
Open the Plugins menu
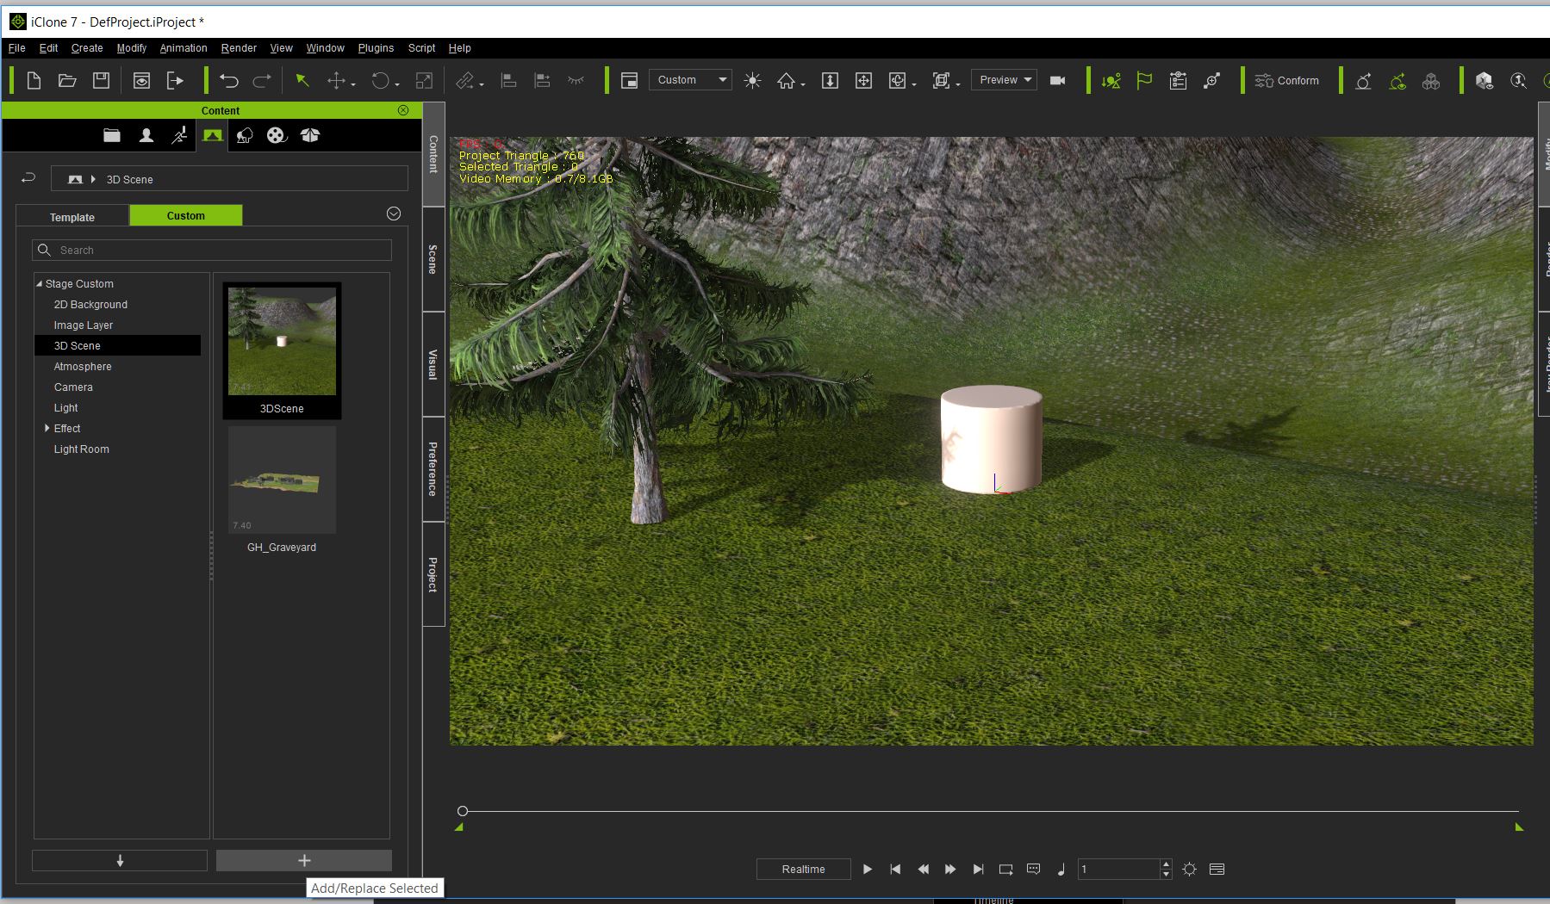pos(376,48)
